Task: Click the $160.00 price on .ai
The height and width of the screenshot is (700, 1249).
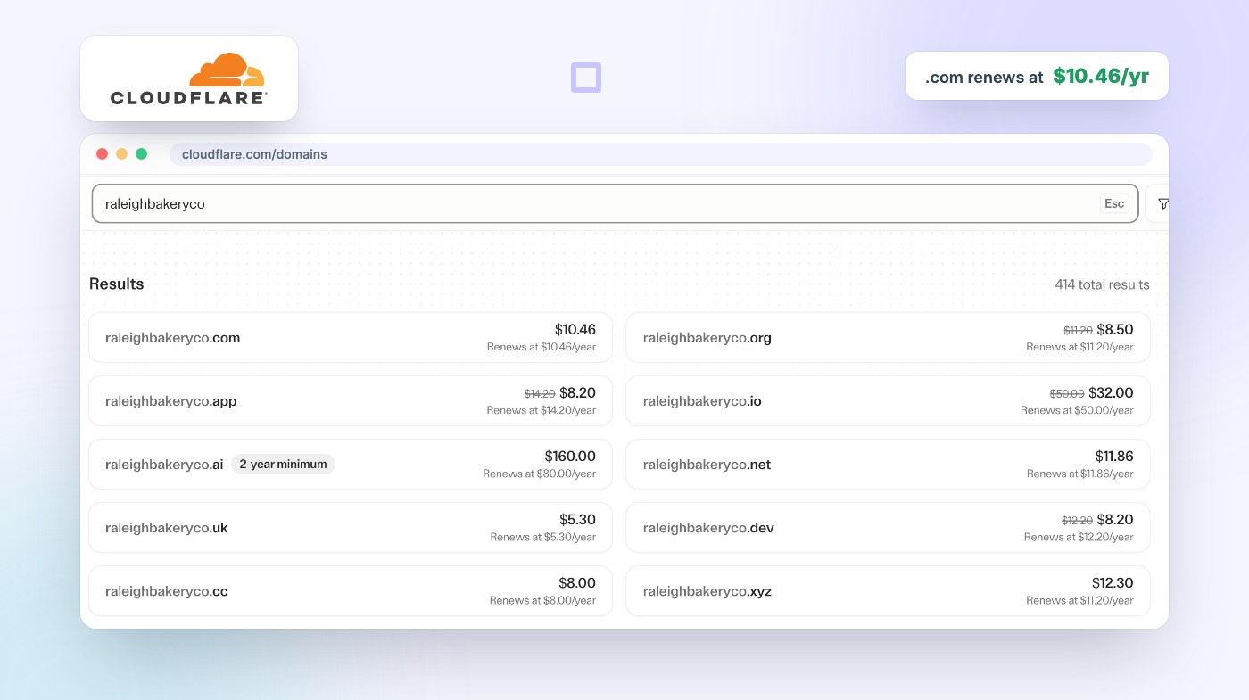Action: [x=570, y=457]
